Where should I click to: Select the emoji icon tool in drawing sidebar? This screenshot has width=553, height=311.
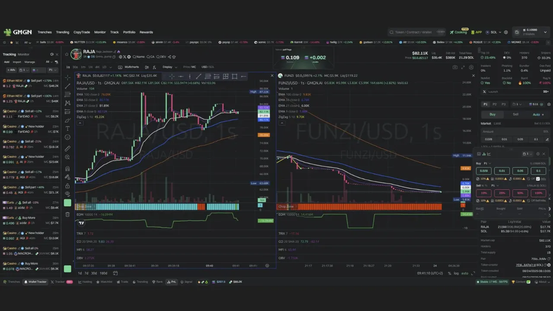pos(67,137)
